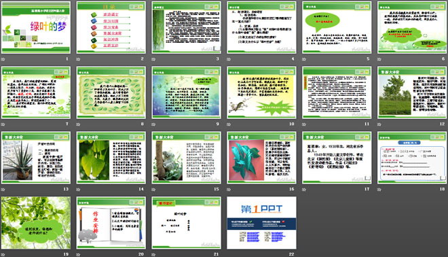Select the 绿叶的梦 title slide thumbnail
448x257 pixels.
36,27
